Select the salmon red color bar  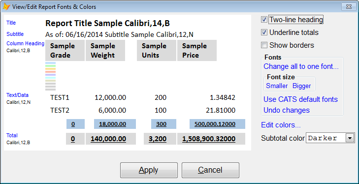click(51, 72)
